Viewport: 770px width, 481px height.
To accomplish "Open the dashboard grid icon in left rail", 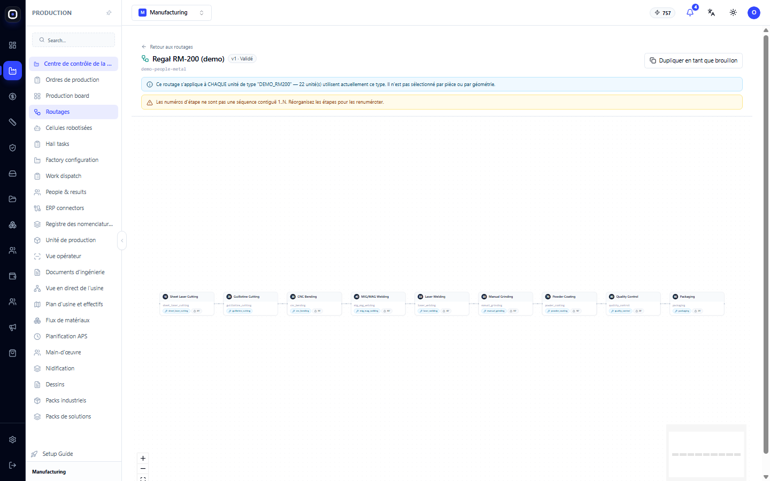I will tap(13, 45).
